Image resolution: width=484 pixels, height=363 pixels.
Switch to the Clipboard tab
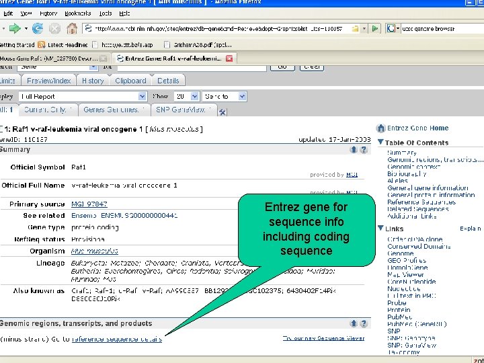coord(130,81)
